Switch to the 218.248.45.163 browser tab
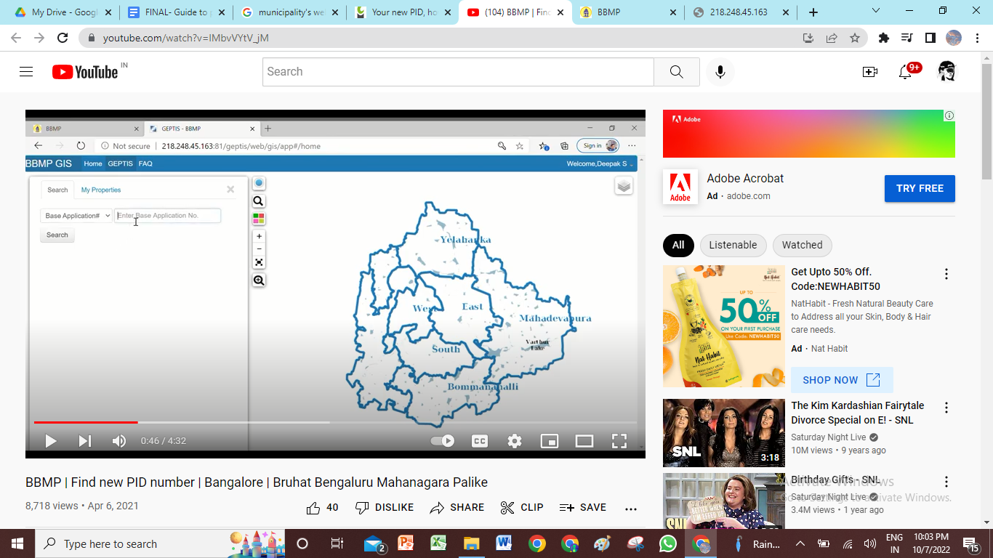This screenshot has width=993, height=558. 741,12
